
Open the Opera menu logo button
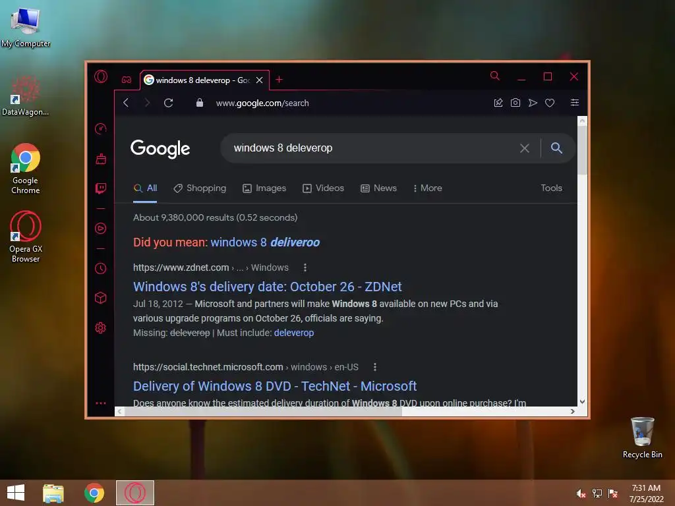coord(101,76)
